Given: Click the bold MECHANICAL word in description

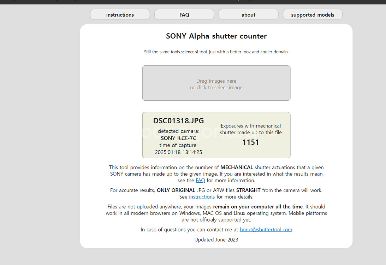Looking at the screenshot, I should [x=237, y=167].
